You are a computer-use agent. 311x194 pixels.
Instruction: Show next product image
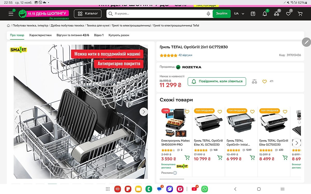(x=144, y=112)
